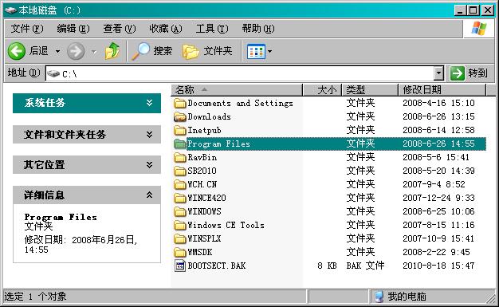Sort by the 类型 column header
This screenshot has width=499, height=307.
370,90
